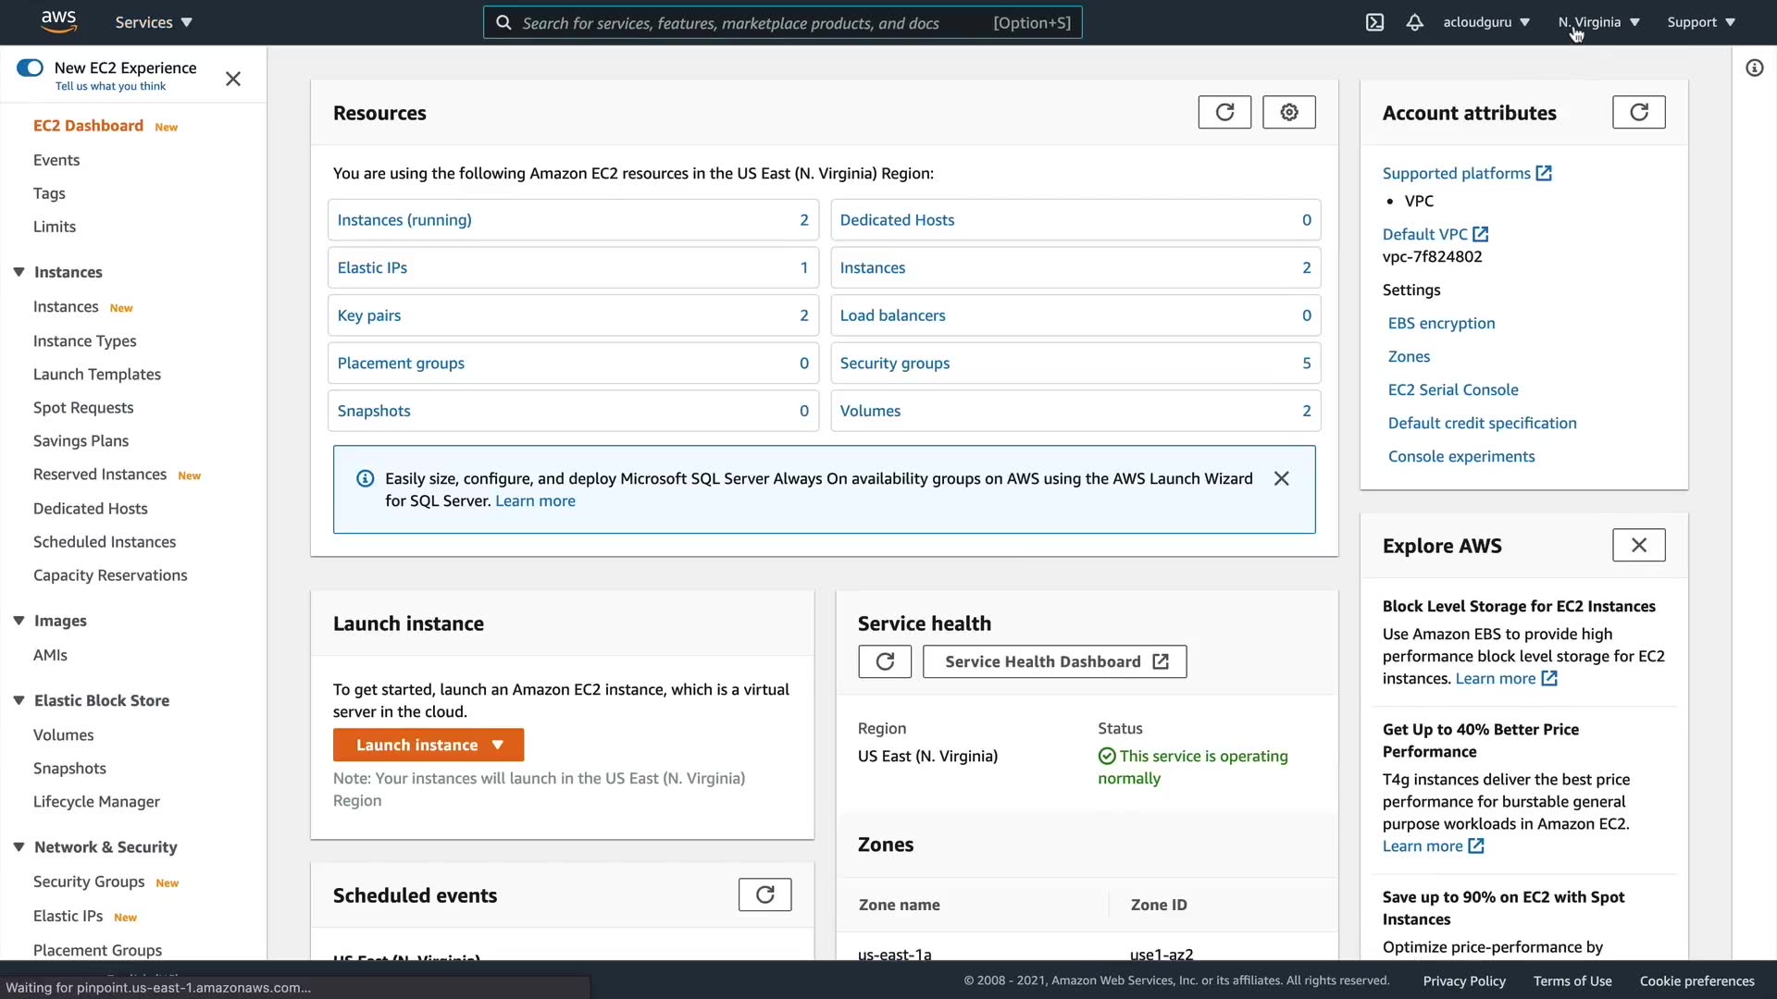Go to the AWS home logo
Image resolution: width=1777 pixels, height=999 pixels.
(x=58, y=21)
